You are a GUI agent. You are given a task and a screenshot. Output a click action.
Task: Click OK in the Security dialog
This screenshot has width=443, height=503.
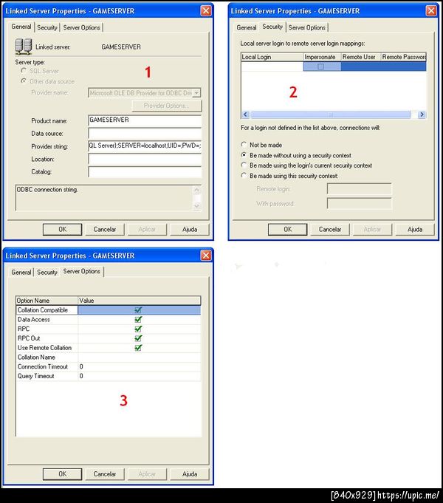(287, 230)
